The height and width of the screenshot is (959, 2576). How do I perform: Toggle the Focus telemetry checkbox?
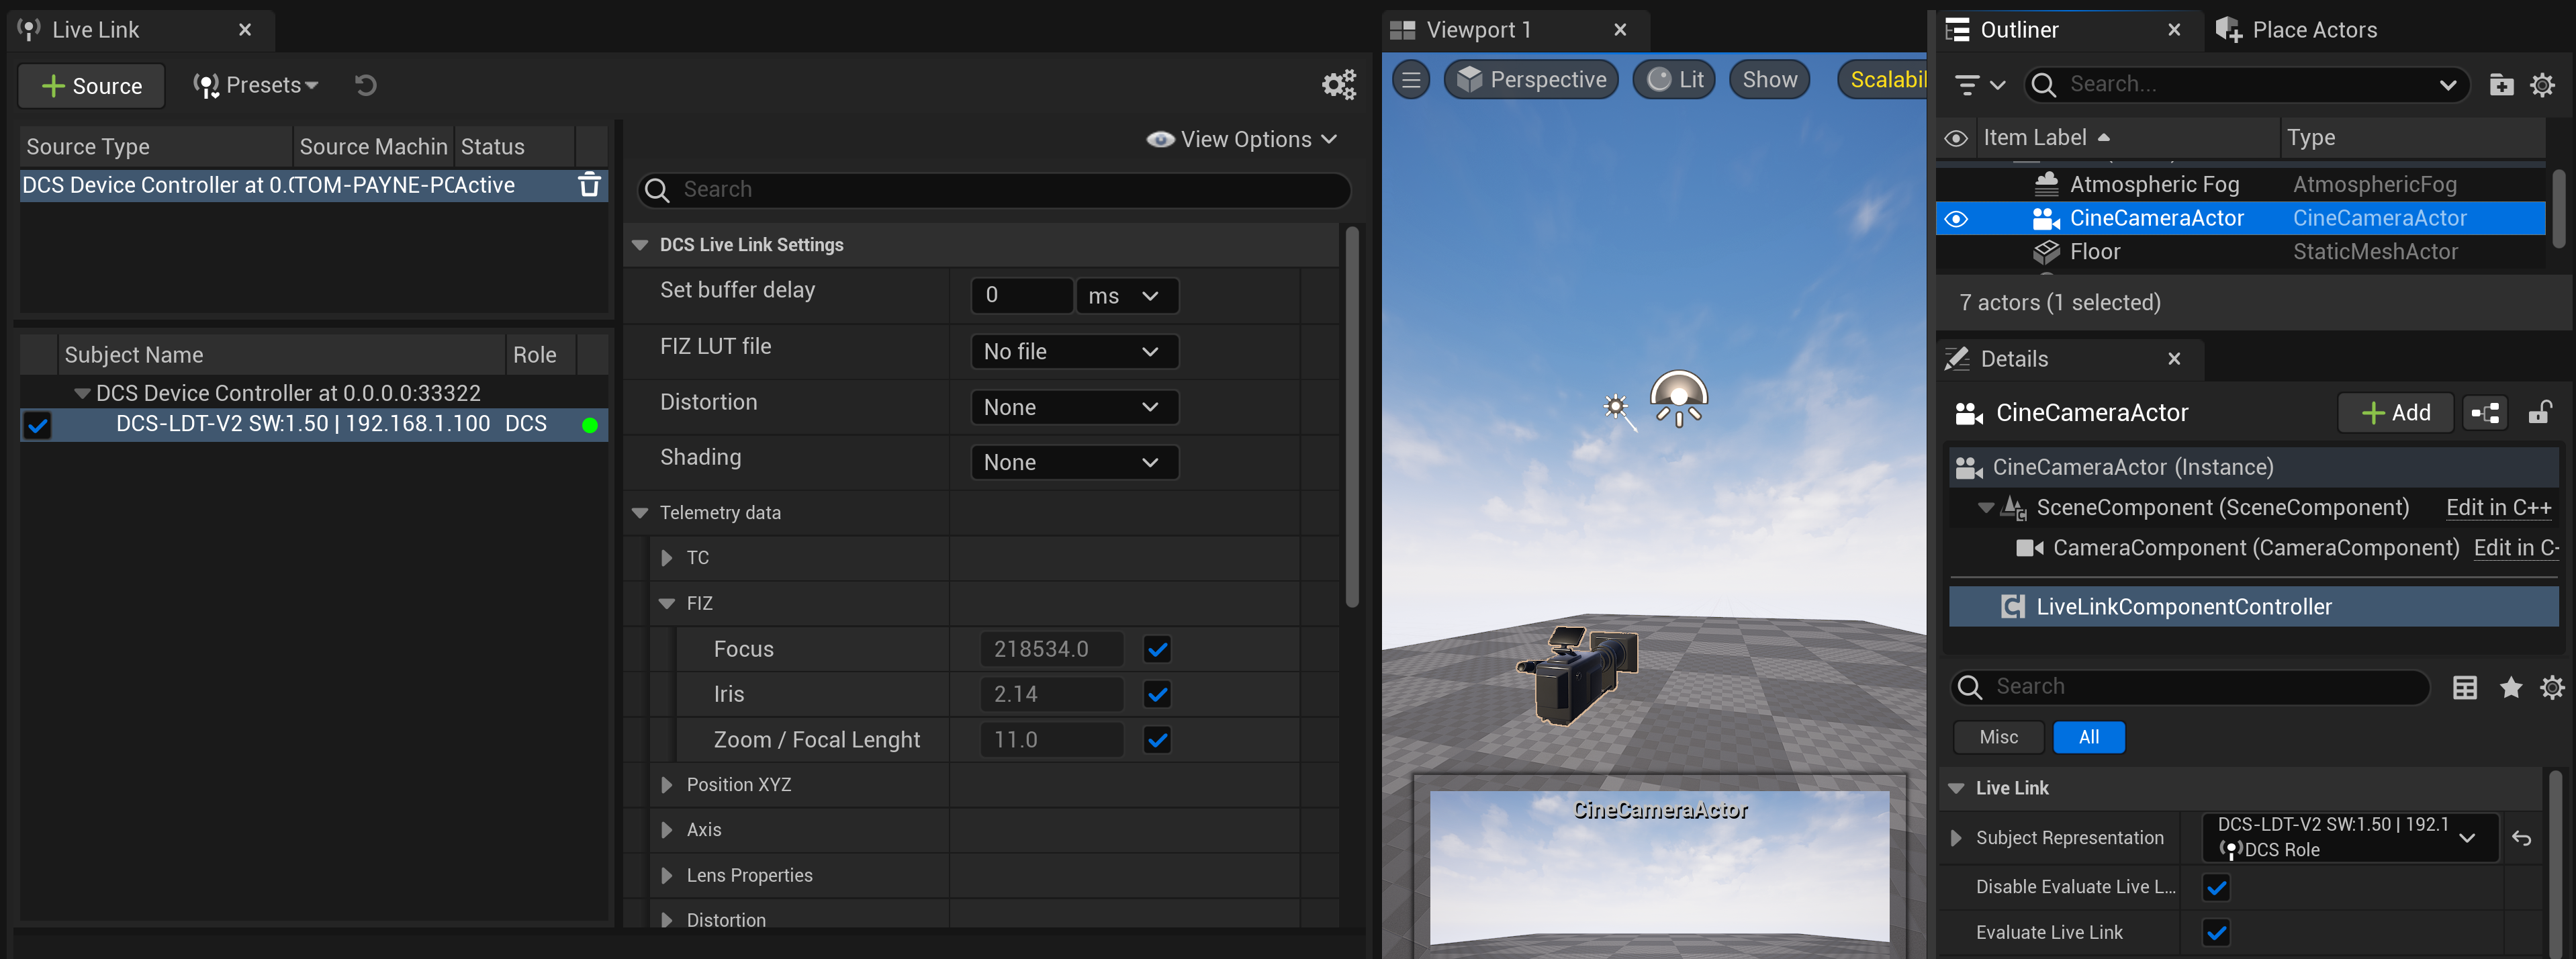[x=1157, y=649]
